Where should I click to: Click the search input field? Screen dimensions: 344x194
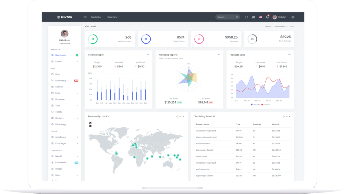225,17
